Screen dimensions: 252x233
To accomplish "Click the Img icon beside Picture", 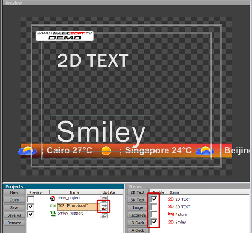I will tap(171, 214).
